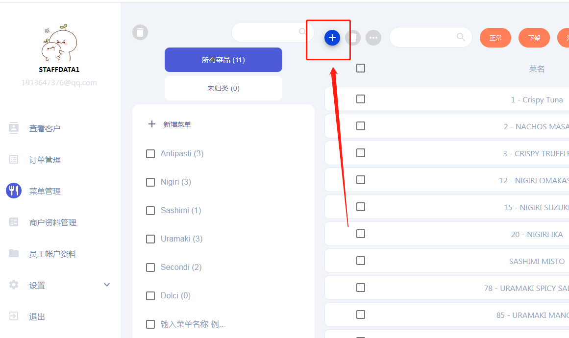Tick the checkbox for 1 - Crispy Tuna

click(x=361, y=99)
